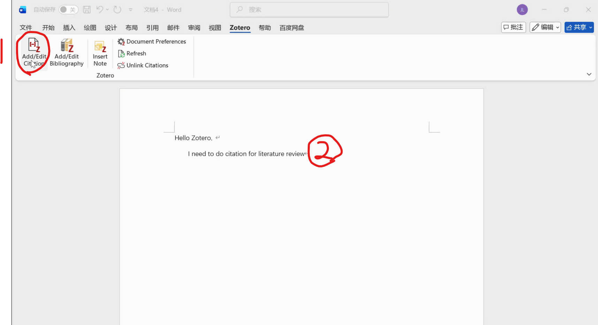Refresh Zotero citations
This screenshot has width=598, height=325.
(132, 54)
